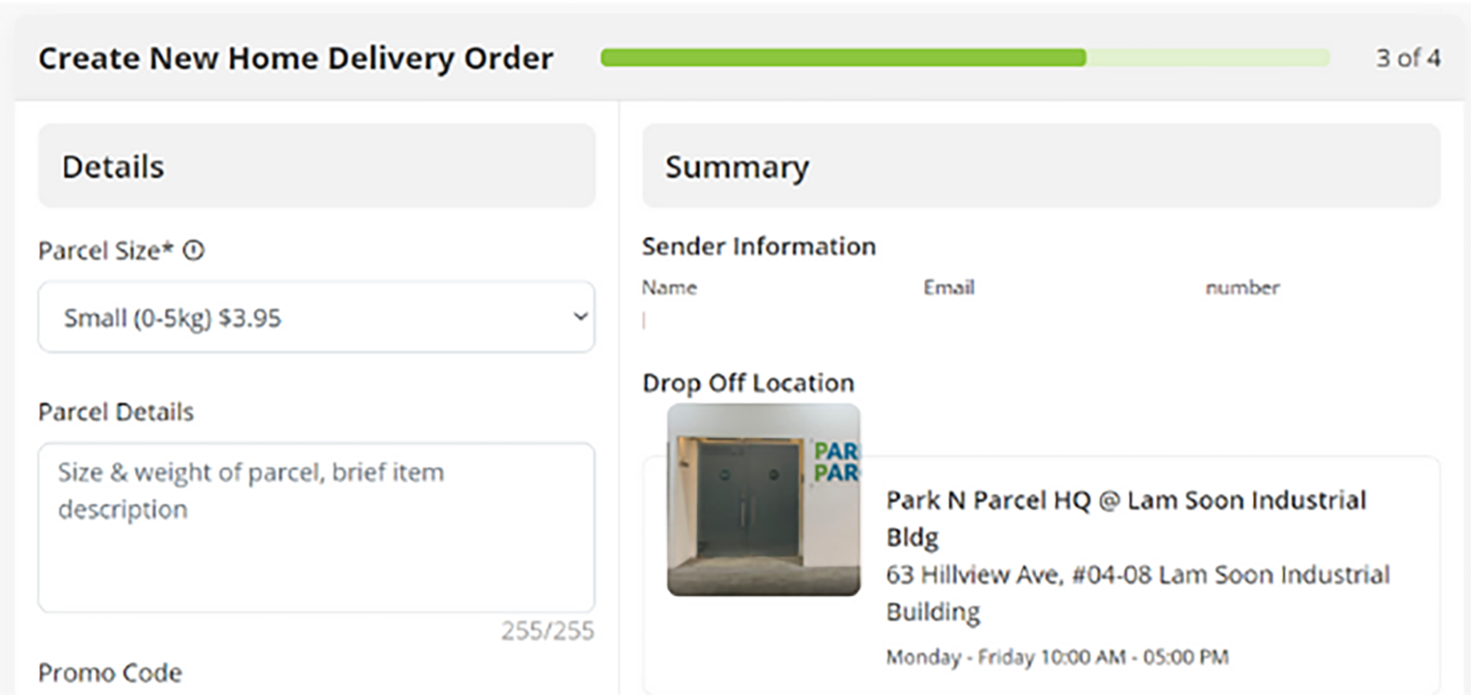This screenshot has height=695, width=1471.
Task: Click the Summary section header
Action: 736,167
